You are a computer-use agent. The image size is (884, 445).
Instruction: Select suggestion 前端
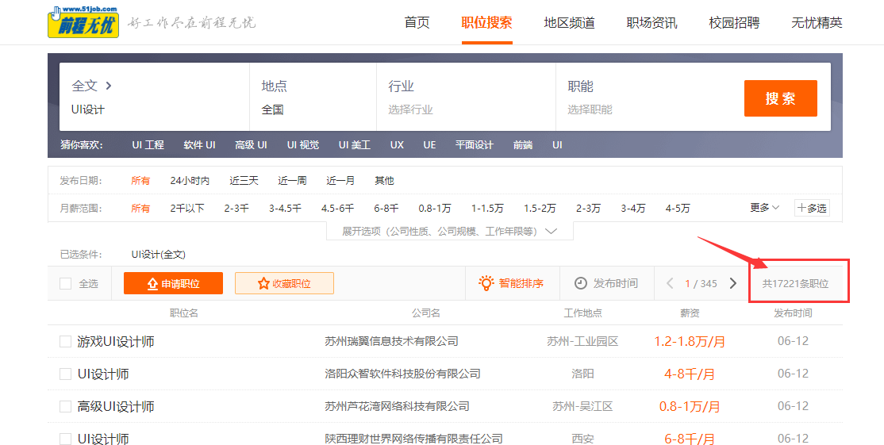523,145
